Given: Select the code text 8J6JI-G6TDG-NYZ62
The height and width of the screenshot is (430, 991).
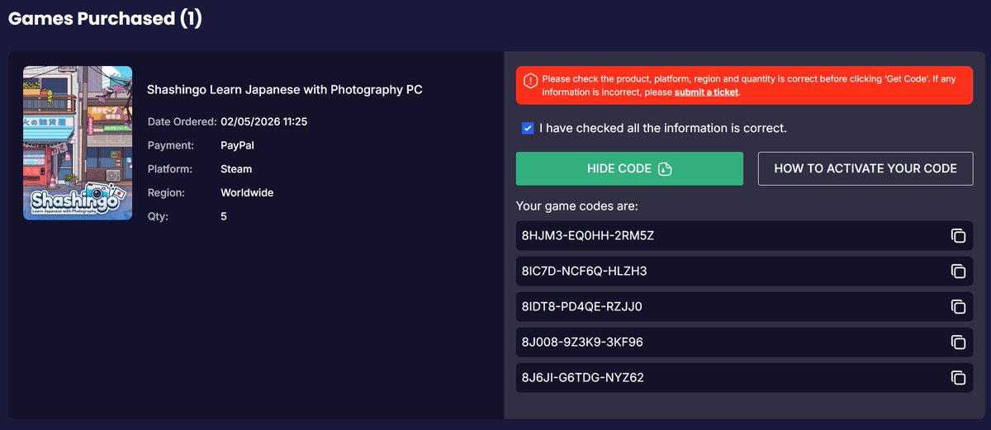Looking at the screenshot, I should point(582,378).
